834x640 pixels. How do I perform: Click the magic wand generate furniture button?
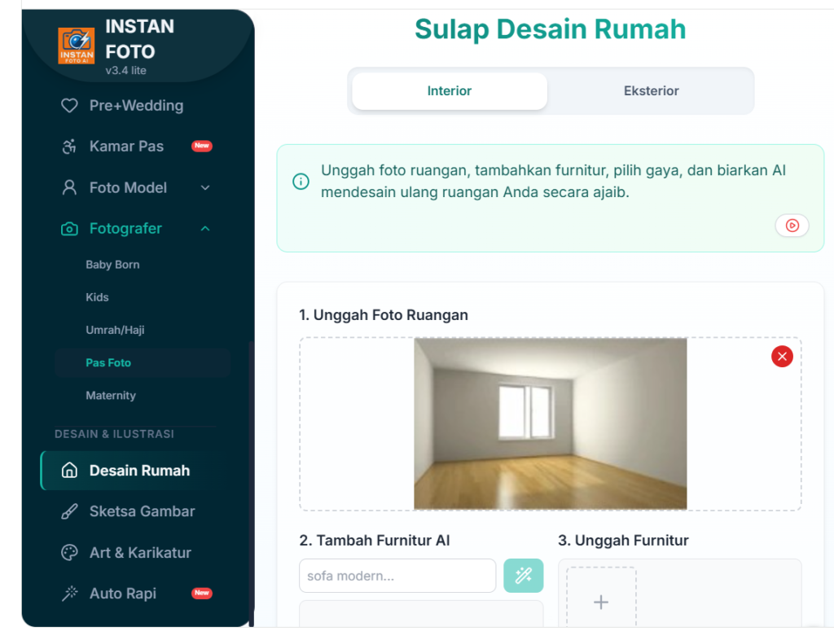click(524, 576)
